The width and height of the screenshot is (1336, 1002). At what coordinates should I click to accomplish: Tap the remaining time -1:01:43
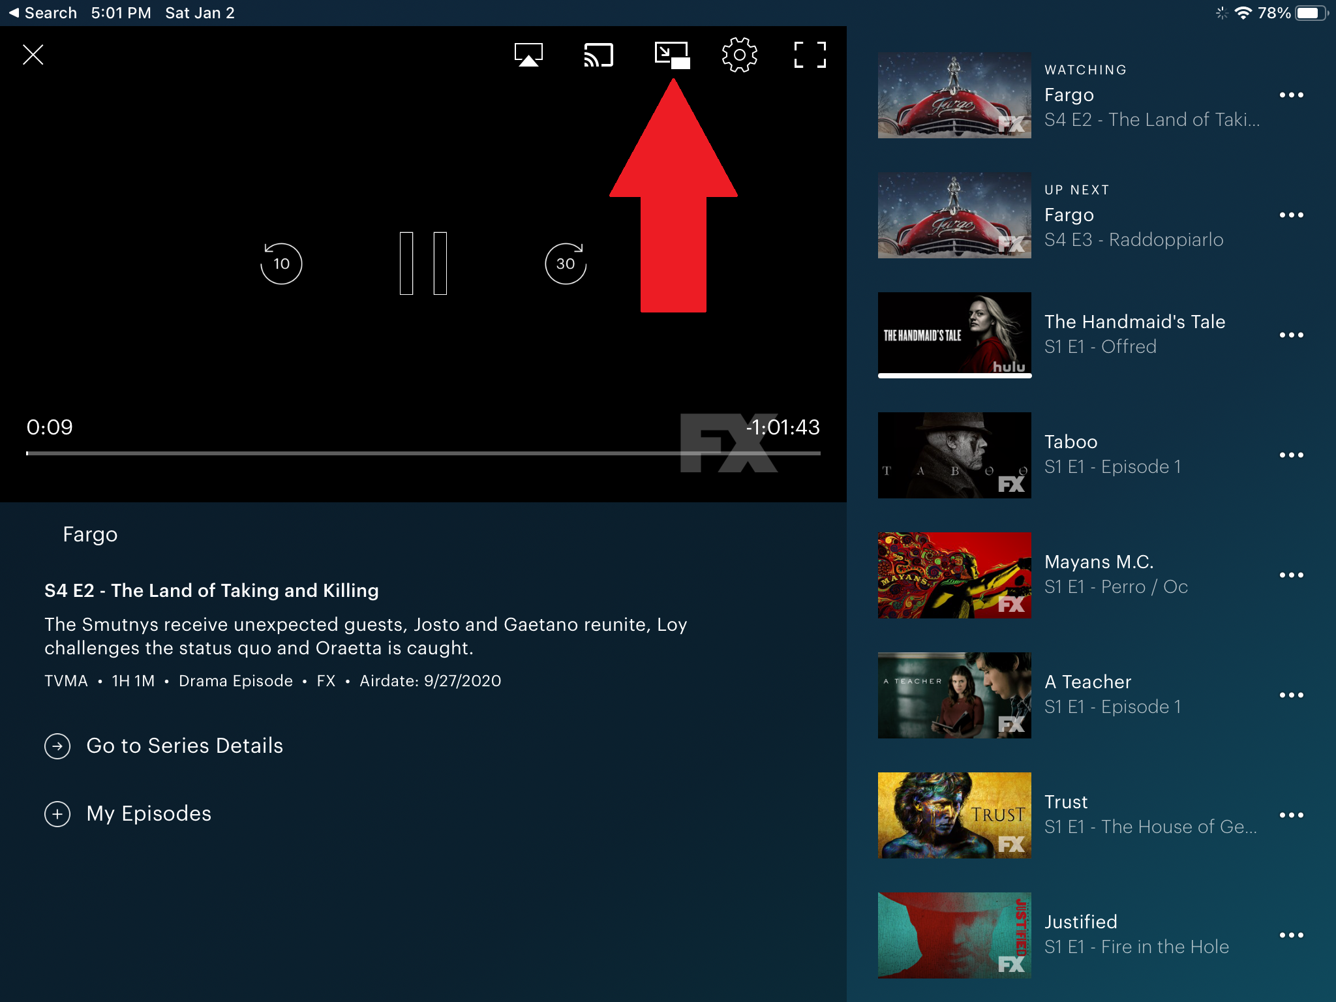[783, 427]
